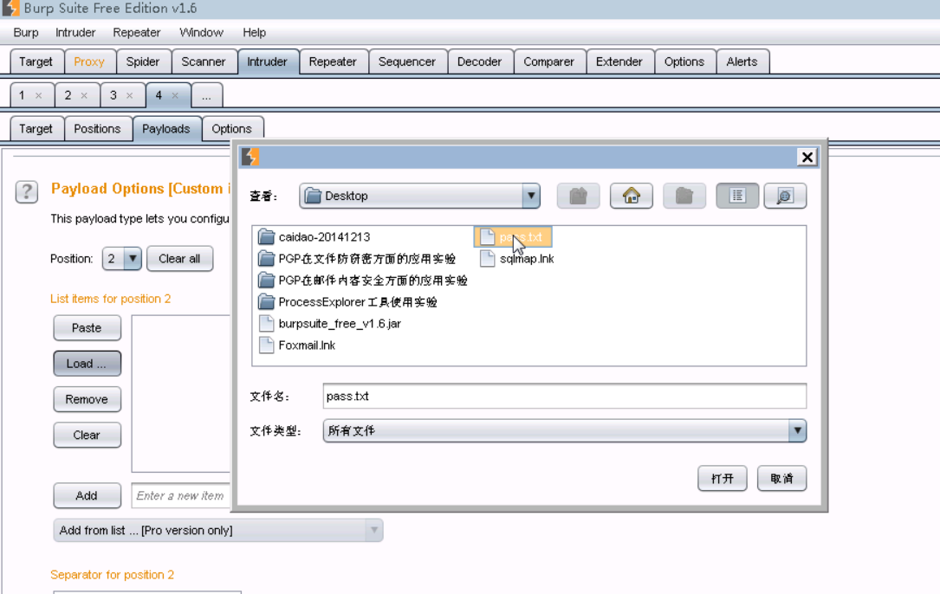The width and height of the screenshot is (940, 594).
Task: Open the Desktop look-in dropdown
Action: tap(530, 196)
